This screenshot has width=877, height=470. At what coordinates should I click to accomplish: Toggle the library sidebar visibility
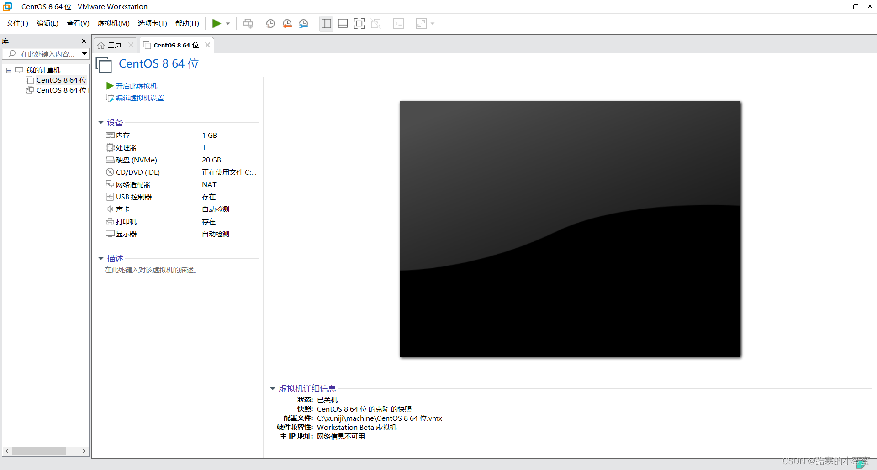326,23
